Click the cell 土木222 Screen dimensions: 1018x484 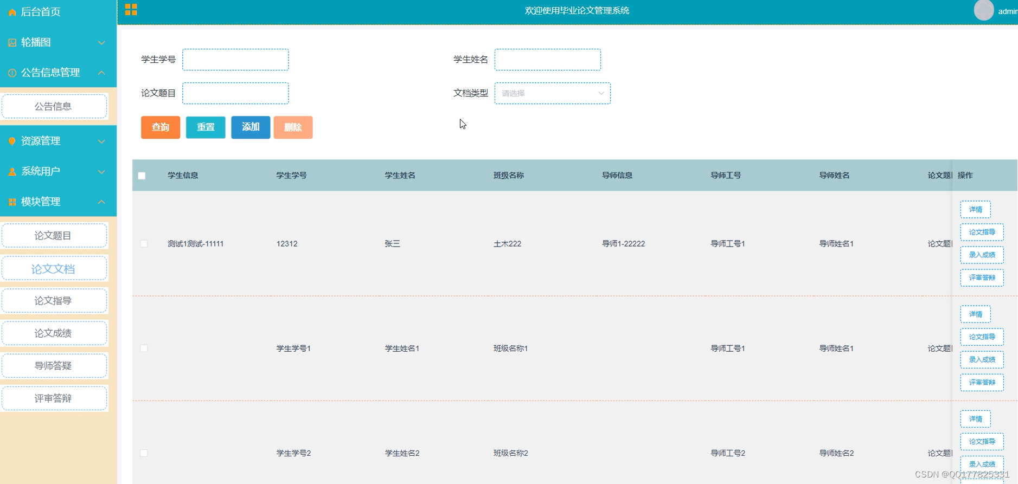507,244
